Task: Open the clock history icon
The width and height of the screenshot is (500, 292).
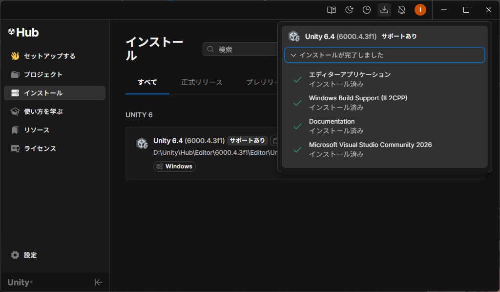Action: (367, 10)
